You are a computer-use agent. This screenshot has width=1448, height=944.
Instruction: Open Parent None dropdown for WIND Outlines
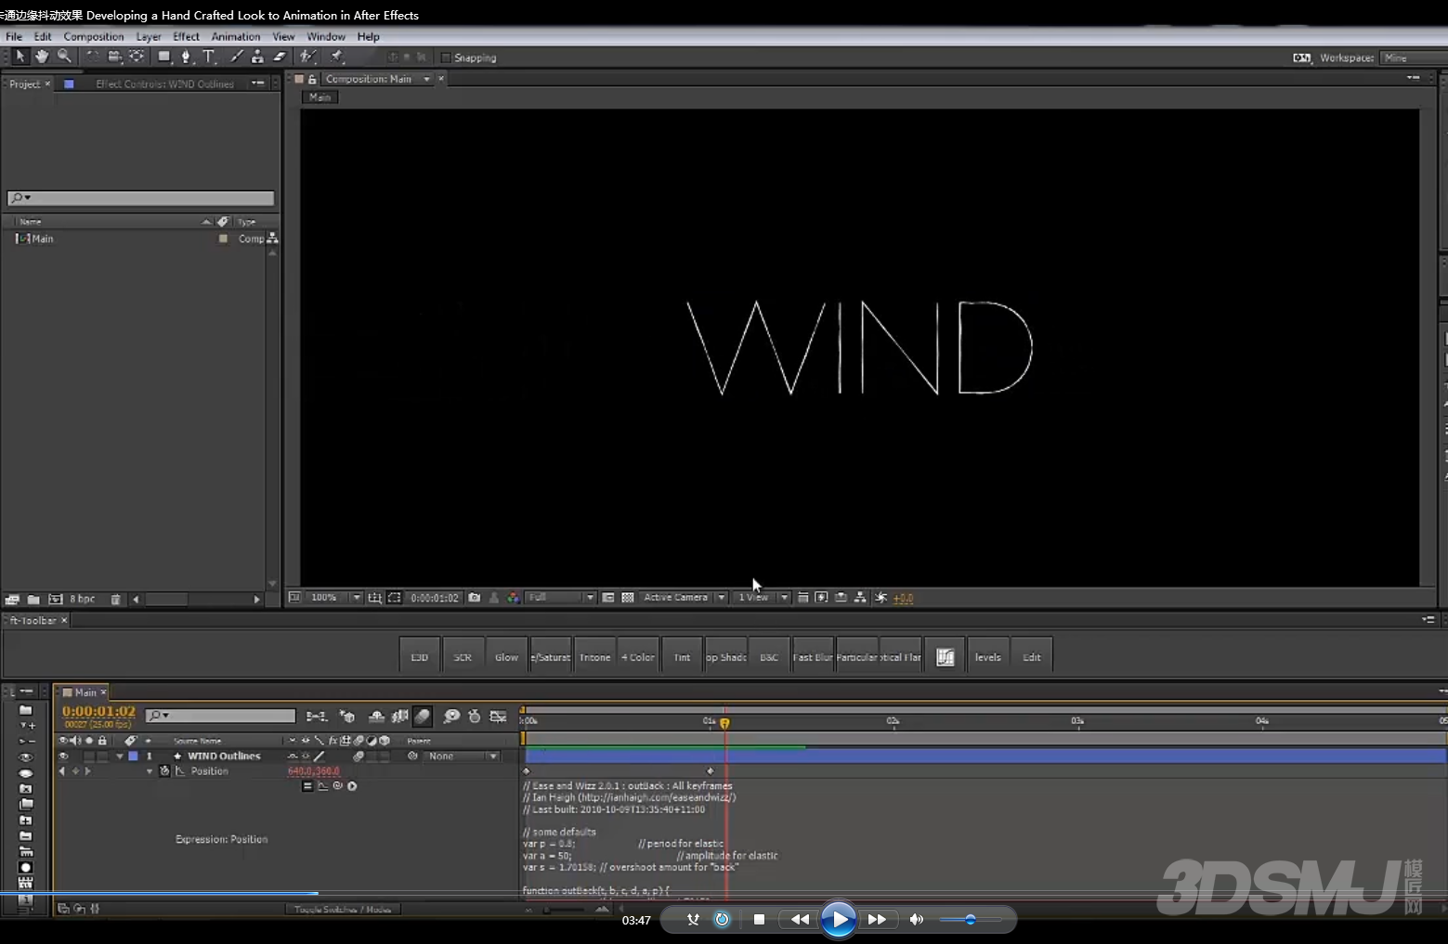(462, 756)
